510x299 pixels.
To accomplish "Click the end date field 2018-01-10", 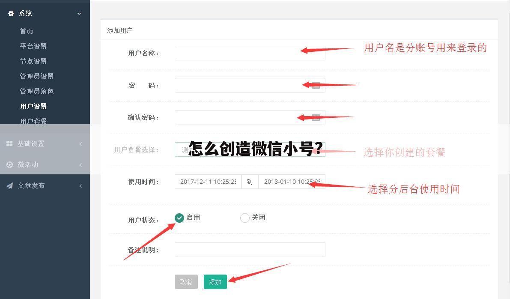I will click(292, 182).
